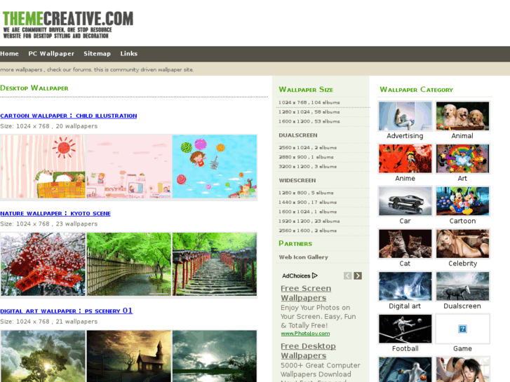Click the Cat category label
Viewport: 510px width, 382px height.
click(x=405, y=264)
